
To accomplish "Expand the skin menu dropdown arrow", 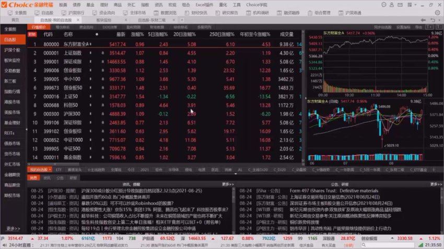I will tap(415, 5).
